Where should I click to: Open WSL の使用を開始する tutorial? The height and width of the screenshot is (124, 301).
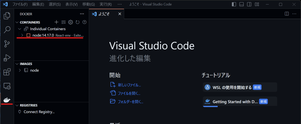pyautogui.click(x=240, y=87)
